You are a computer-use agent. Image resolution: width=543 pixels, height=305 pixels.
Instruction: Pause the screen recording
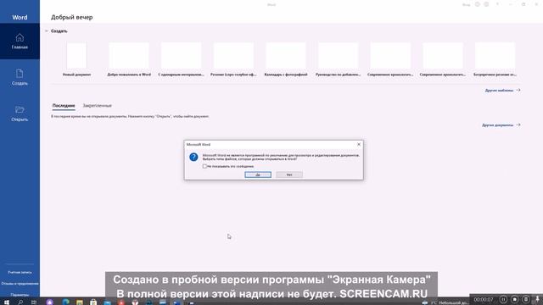[x=503, y=299]
